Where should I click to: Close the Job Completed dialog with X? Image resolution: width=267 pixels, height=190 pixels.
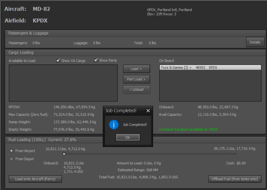coord(148,110)
